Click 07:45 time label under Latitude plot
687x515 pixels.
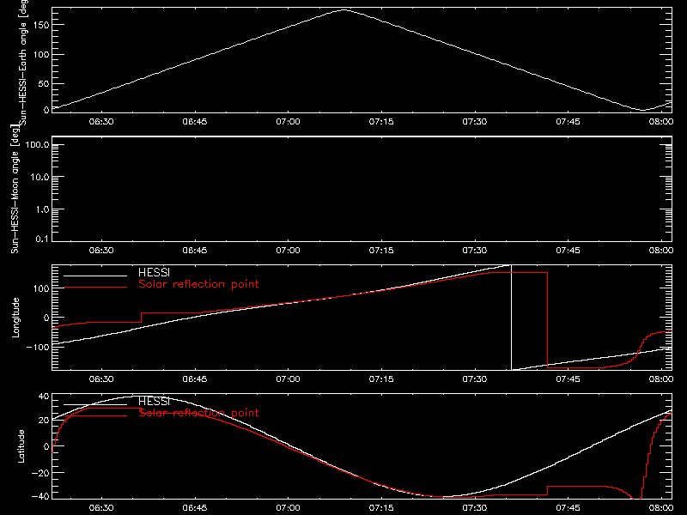tap(568, 508)
